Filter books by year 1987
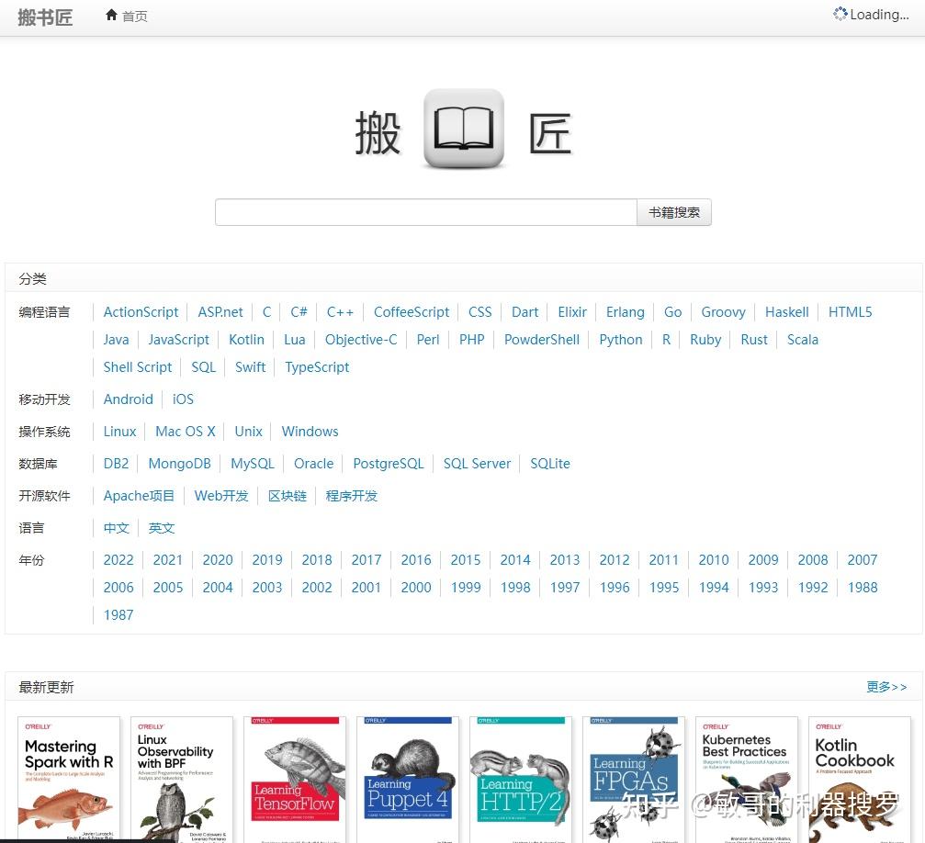 point(118,614)
